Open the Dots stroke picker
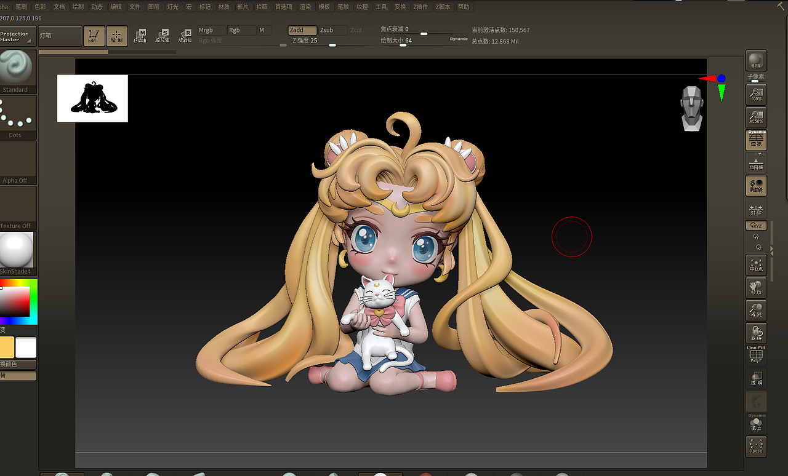Screen dimensions: 788x476 tap(18, 117)
